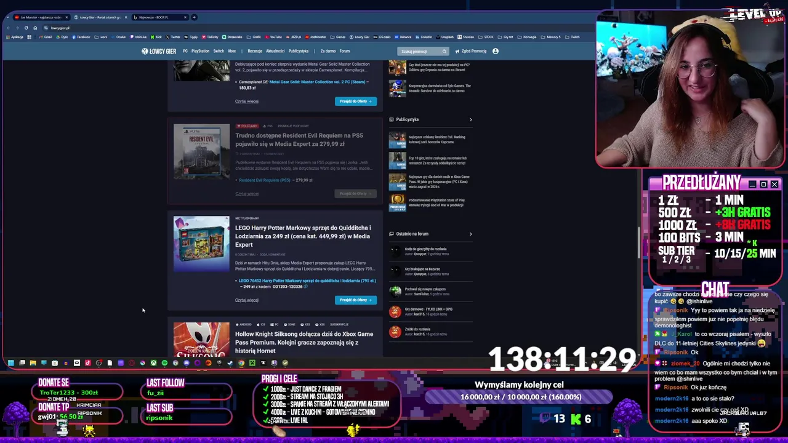The height and width of the screenshot is (443, 788).
Task: Open Steam from the taskbar
Action: pos(230,363)
